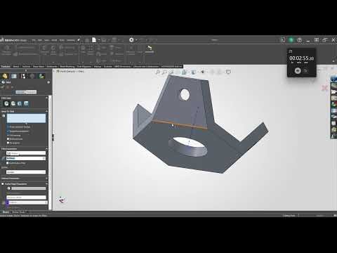Open Edit Appearance in heads-up toolbar
The width and height of the screenshot is (337, 253).
tap(213, 72)
